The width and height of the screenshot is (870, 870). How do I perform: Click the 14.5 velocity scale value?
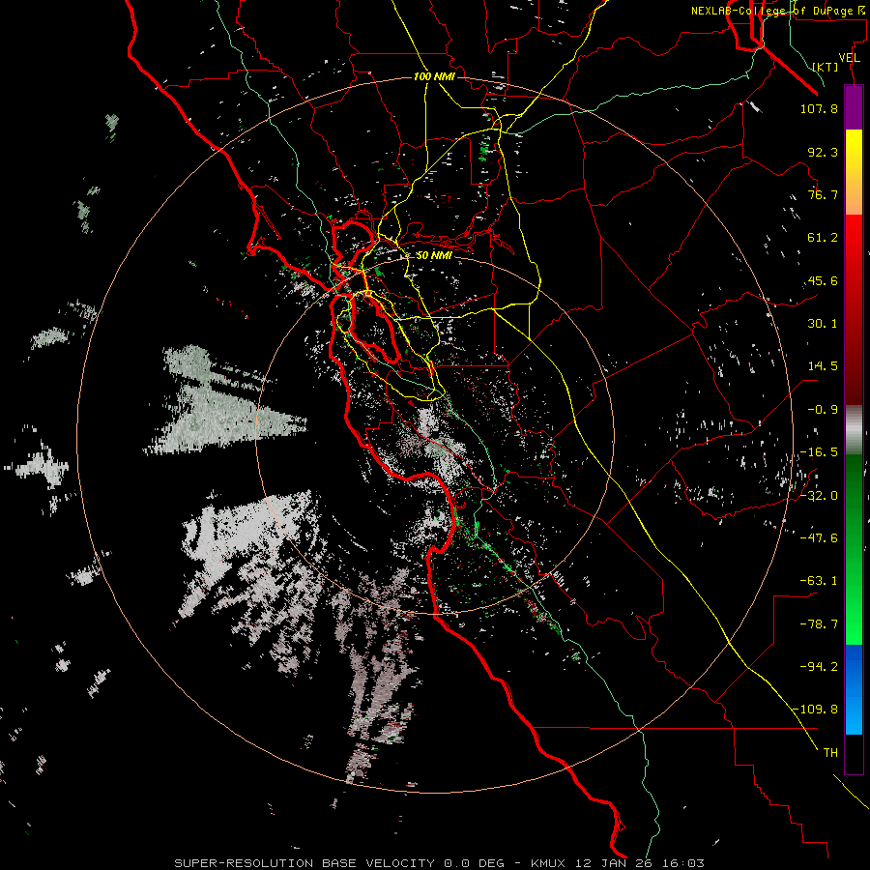pyautogui.click(x=823, y=366)
